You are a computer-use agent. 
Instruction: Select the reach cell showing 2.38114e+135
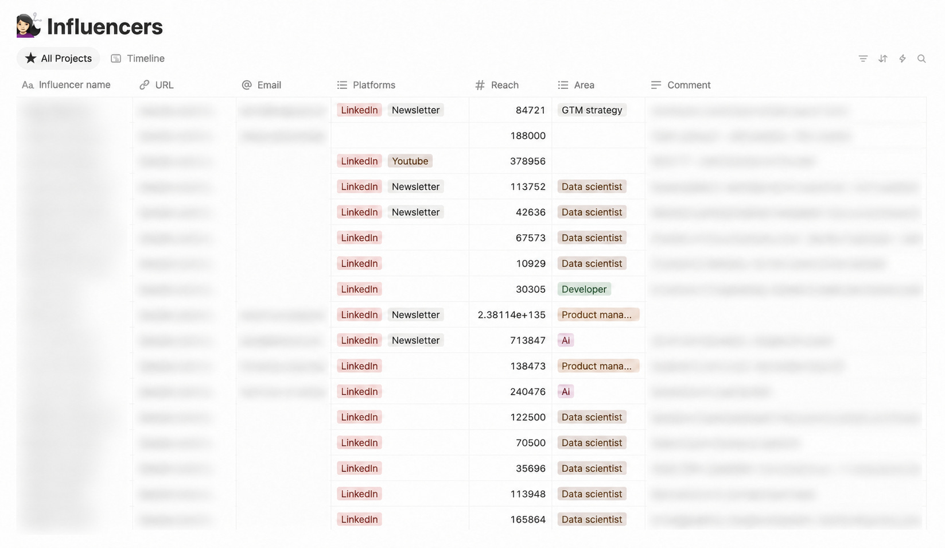(x=511, y=314)
